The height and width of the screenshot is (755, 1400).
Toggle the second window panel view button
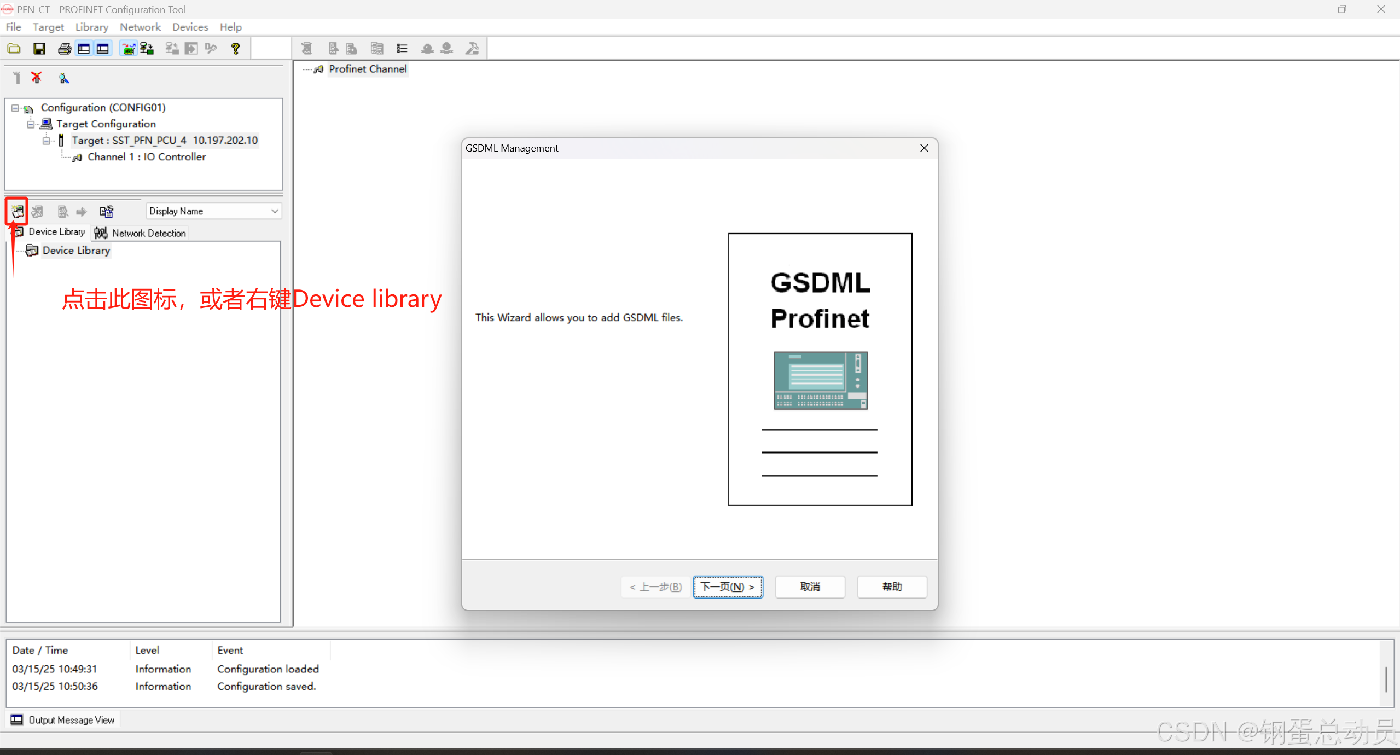click(102, 49)
